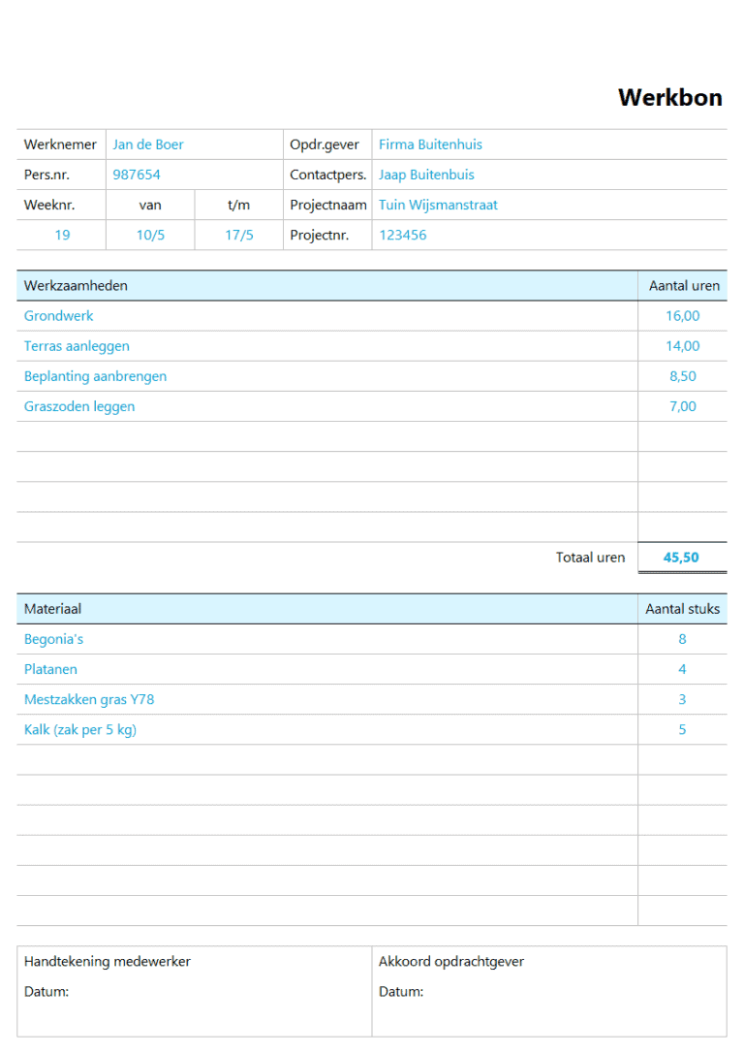
Task: Click the 'Handtekening medewerker' signature box
Action: click(x=194, y=991)
